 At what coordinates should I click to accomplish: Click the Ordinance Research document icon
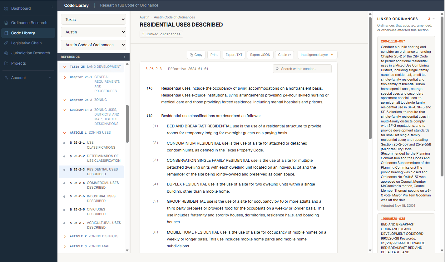pos(6,23)
